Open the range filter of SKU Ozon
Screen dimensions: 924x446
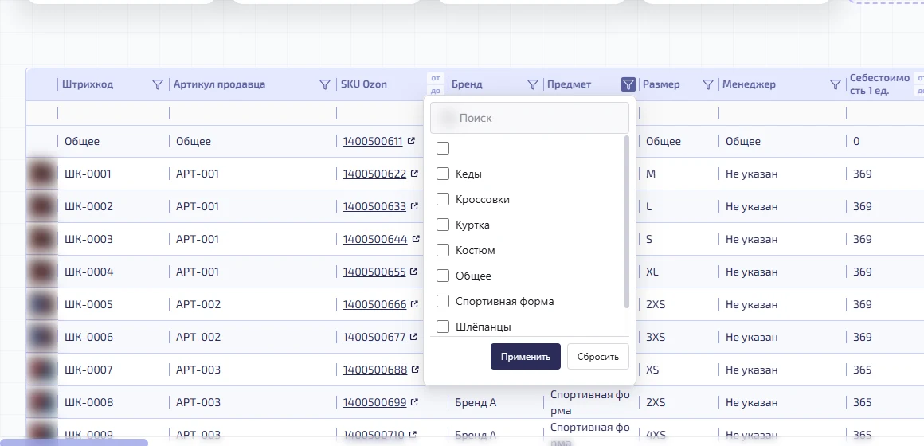click(436, 84)
